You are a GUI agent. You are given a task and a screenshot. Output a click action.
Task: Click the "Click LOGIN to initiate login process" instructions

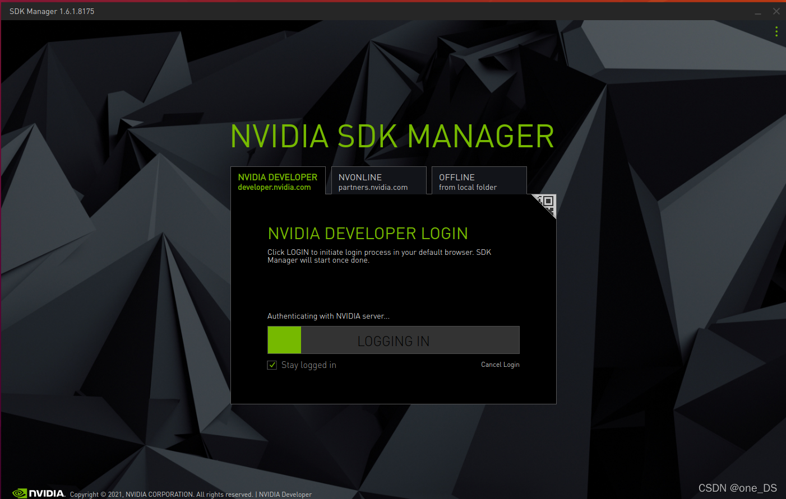pyautogui.click(x=380, y=256)
